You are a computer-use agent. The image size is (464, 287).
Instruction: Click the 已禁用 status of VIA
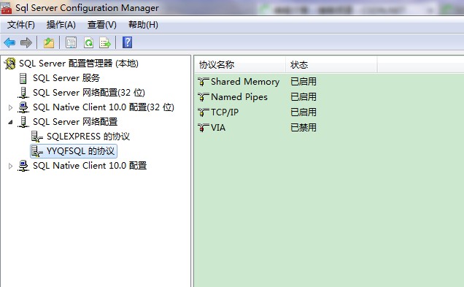coord(303,128)
